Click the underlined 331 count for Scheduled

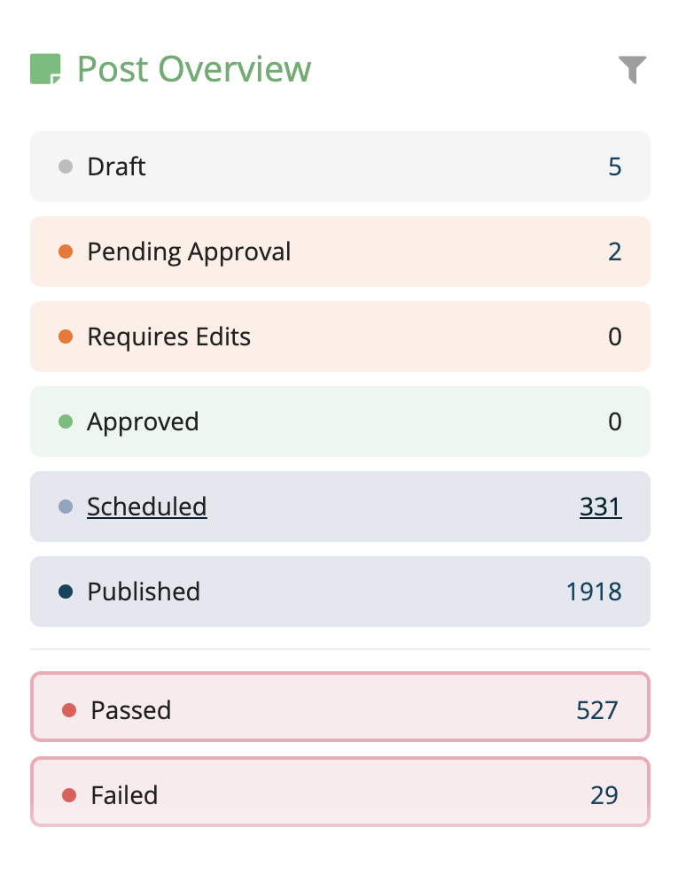pos(600,506)
